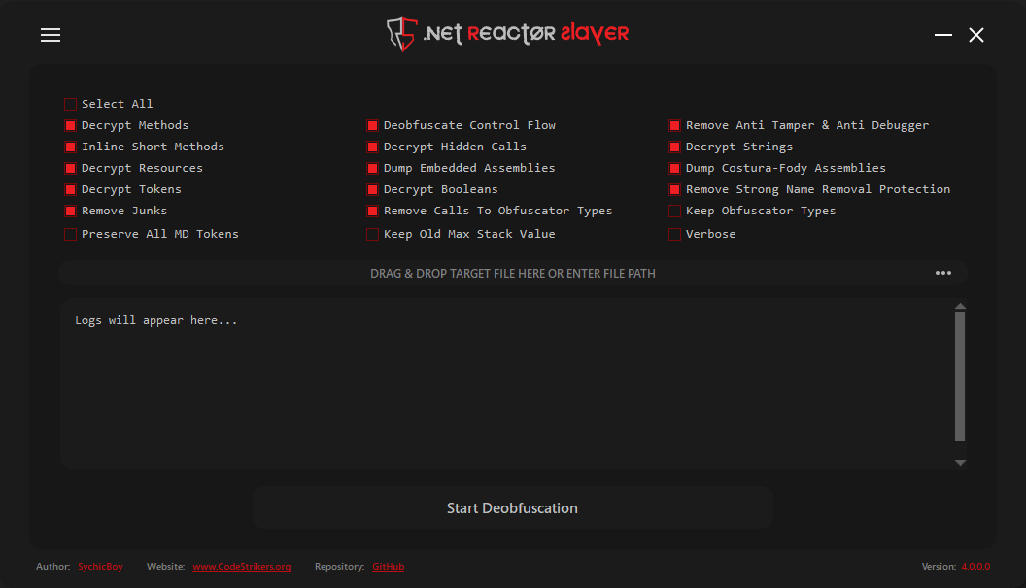The height and width of the screenshot is (588, 1026).
Task: Turn off Remove Junks
Action: 71,211
